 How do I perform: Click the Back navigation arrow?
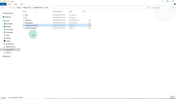click(x=2, y=8)
